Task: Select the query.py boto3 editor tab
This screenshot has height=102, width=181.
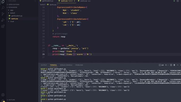Action: pyautogui.click(x=66, y=1)
